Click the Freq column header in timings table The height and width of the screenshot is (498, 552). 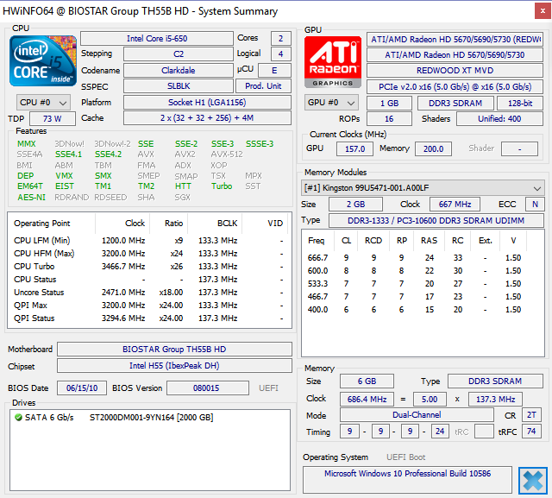pyautogui.click(x=317, y=241)
